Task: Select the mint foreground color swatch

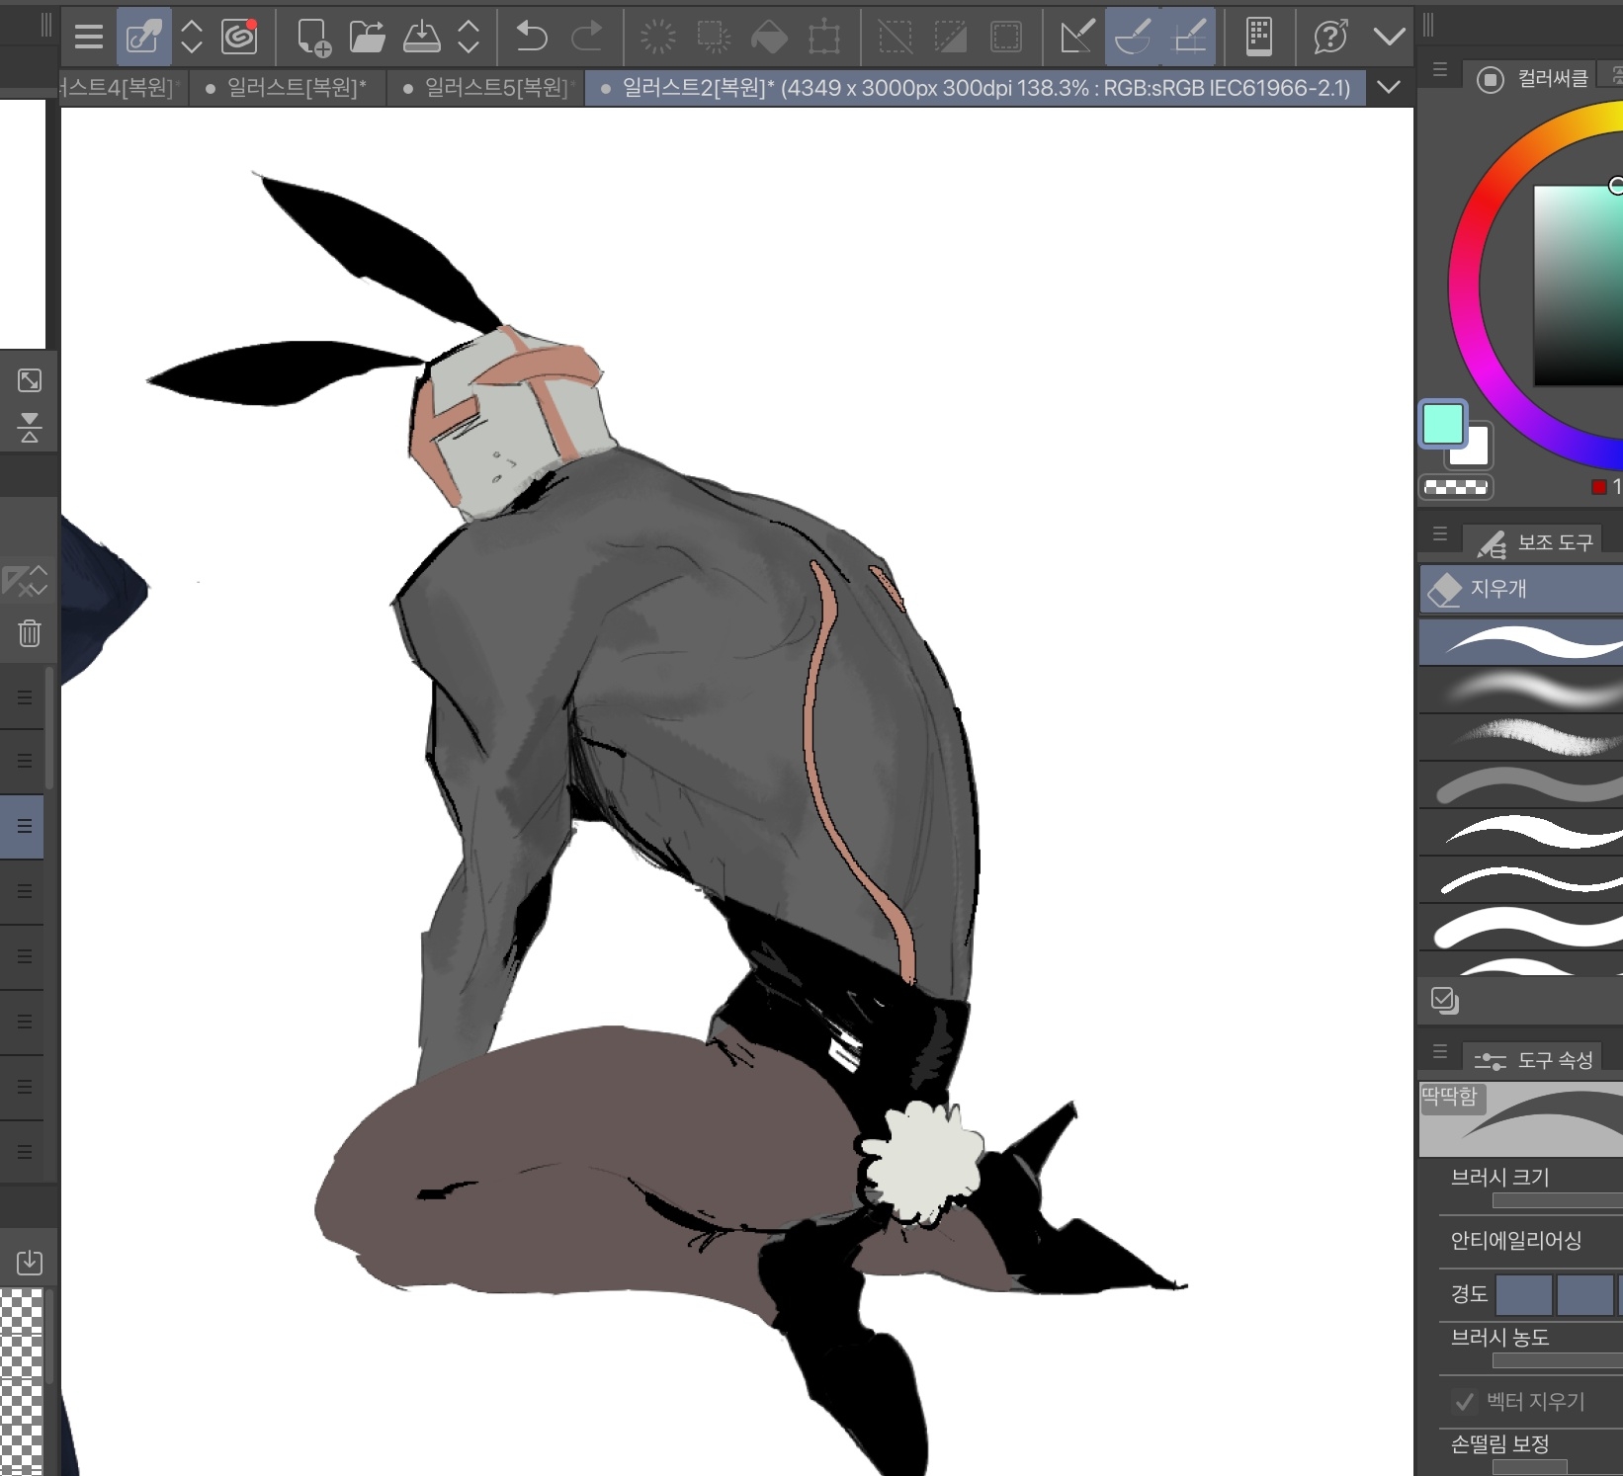Action: pyautogui.click(x=1442, y=425)
